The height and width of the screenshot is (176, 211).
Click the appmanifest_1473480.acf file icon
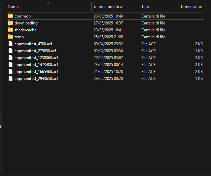11,65
